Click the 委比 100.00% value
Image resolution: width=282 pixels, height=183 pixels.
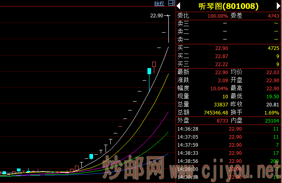tap(218, 16)
